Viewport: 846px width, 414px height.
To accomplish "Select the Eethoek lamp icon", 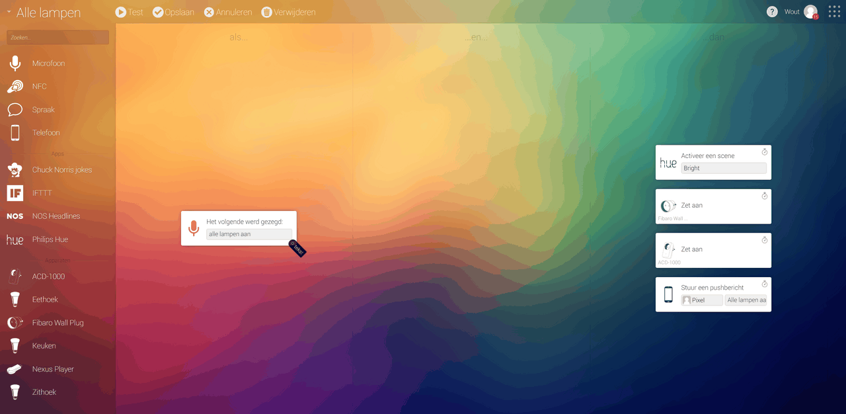I will pos(15,300).
